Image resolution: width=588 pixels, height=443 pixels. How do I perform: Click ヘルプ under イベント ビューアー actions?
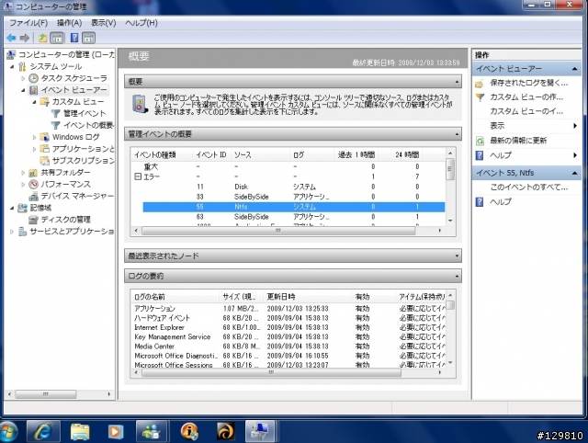501,155
